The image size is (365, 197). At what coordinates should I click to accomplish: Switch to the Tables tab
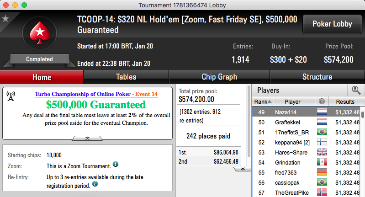pyautogui.click(x=126, y=77)
